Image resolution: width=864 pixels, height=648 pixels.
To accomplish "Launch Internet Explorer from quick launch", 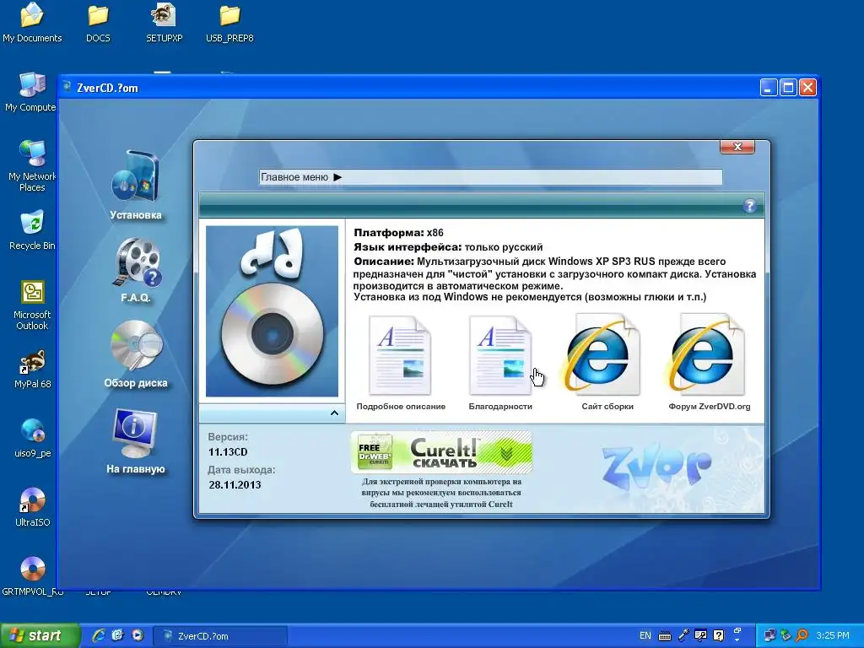I will [x=99, y=635].
